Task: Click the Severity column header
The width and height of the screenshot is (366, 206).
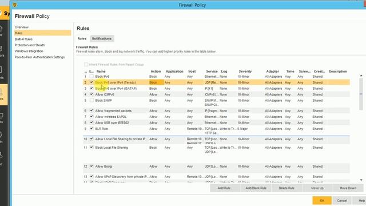Action: tap(245, 72)
